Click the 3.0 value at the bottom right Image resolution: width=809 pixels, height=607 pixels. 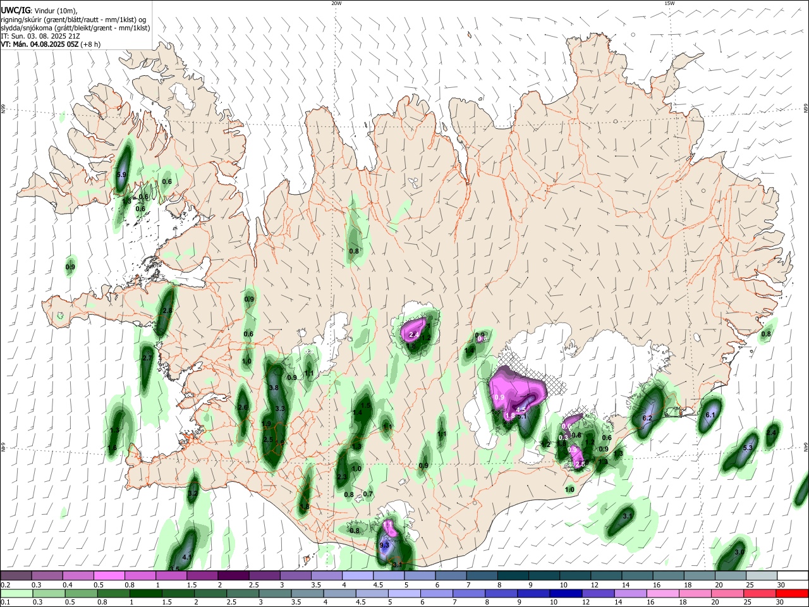pyautogui.click(x=740, y=552)
